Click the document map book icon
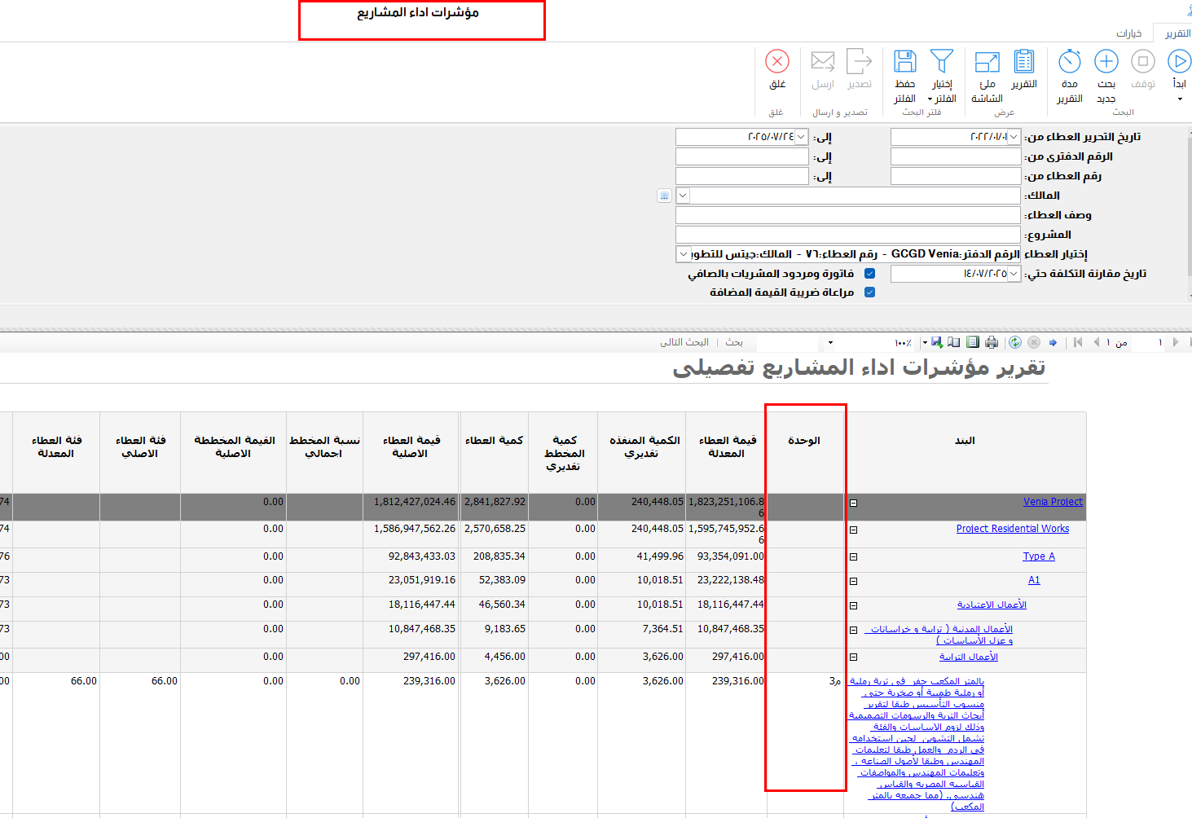Screen dimensions: 1192x818 pyautogui.click(x=954, y=342)
